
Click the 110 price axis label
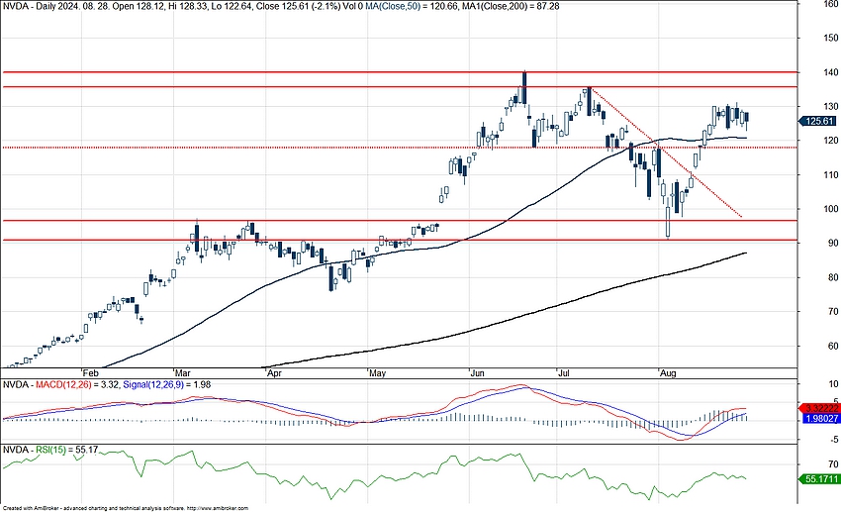[832, 175]
